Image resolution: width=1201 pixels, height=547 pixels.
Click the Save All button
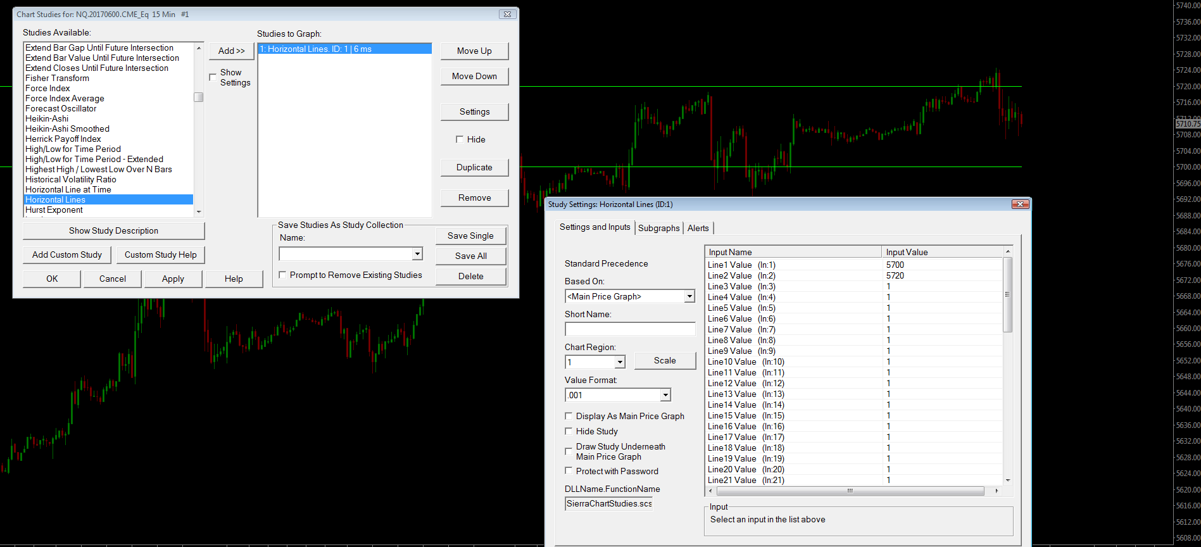click(470, 256)
